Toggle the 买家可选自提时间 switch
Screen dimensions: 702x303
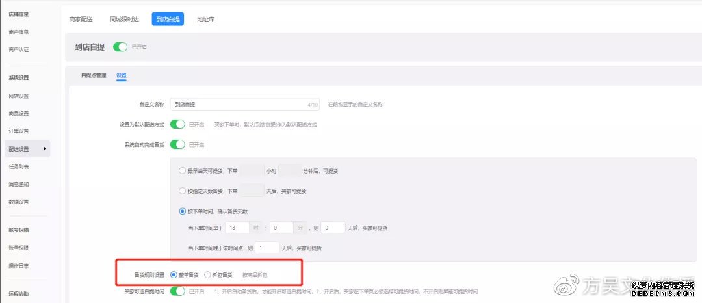click(177, 291)
